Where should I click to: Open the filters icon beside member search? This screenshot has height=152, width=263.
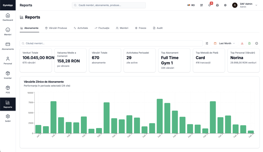click(x=207, y=43)
